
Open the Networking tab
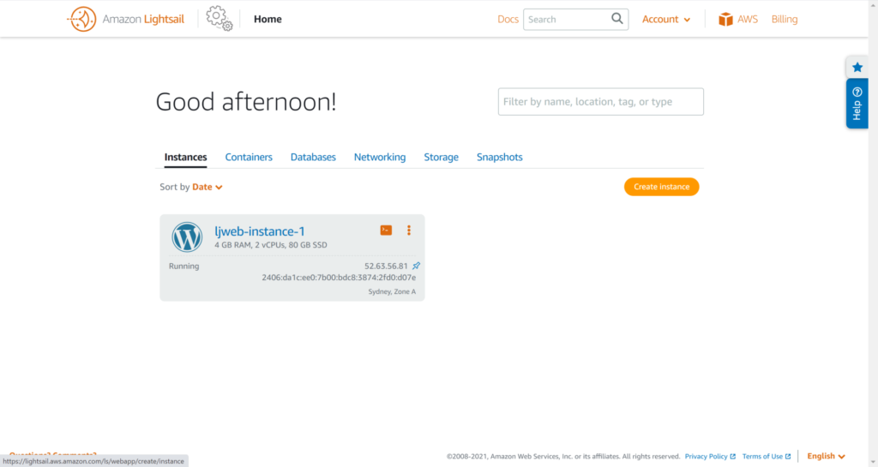pyautogui.click(x=380, y=157)
